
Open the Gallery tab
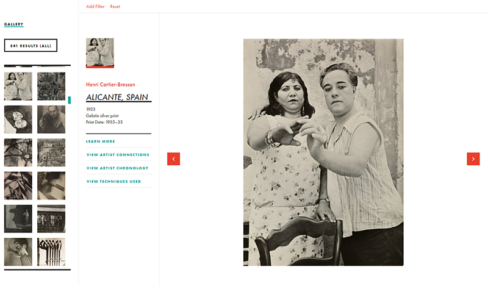[13, 24]
